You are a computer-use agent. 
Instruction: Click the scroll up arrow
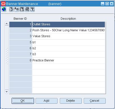coord(6,23)
